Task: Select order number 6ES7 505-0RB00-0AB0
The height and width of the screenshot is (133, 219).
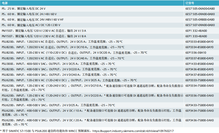Action: click(x=200, y=20)
